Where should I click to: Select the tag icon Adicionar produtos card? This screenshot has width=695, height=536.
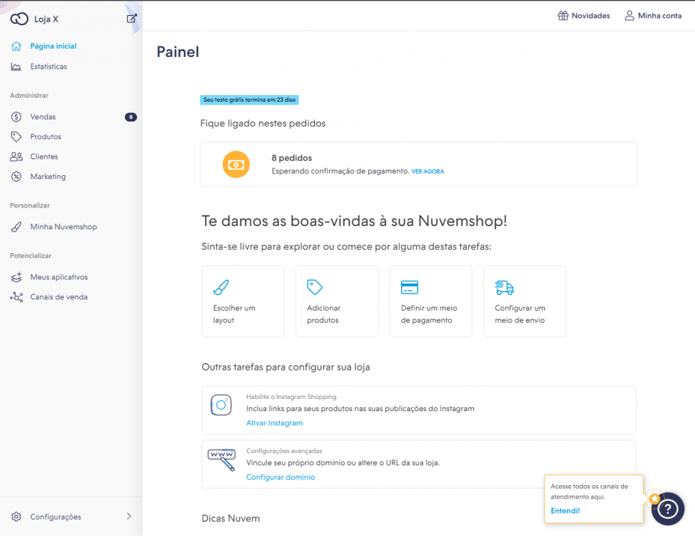tap(337, 301)
